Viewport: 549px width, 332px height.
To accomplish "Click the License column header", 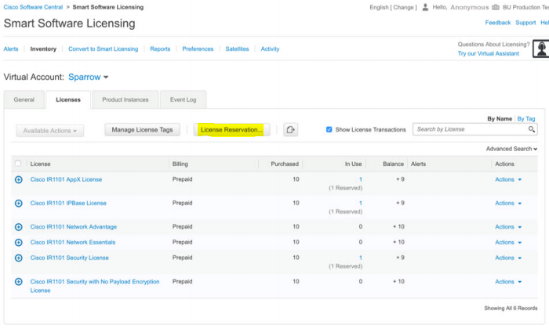I will coord(40,164).
